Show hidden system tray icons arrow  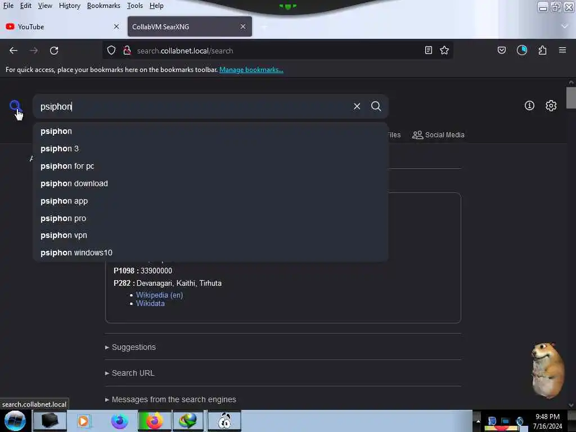(478, 421)
